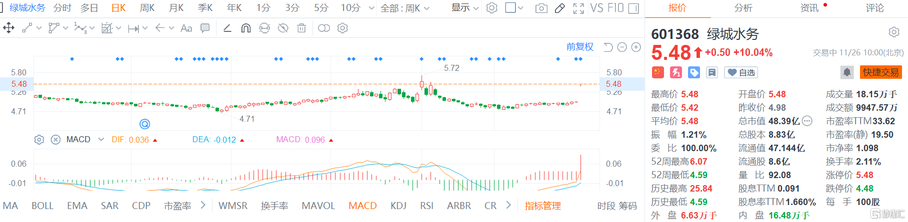Open the 快捷交易 quick trade button

point(881,72)
